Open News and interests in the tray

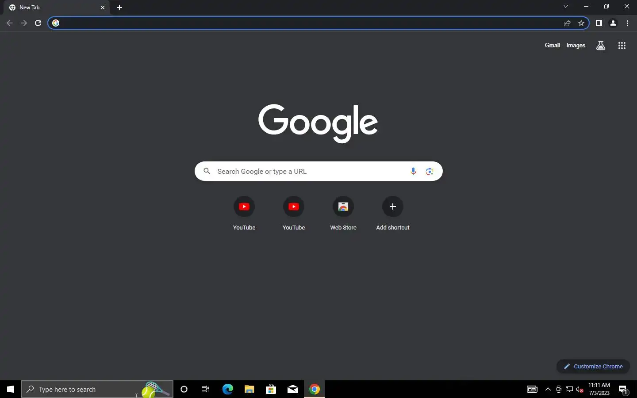(x=532, y=389)
